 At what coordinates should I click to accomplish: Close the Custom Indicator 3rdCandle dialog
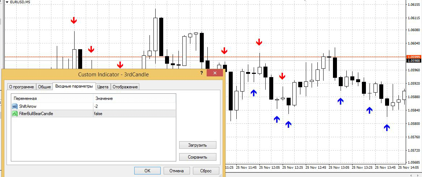point(215,73)
